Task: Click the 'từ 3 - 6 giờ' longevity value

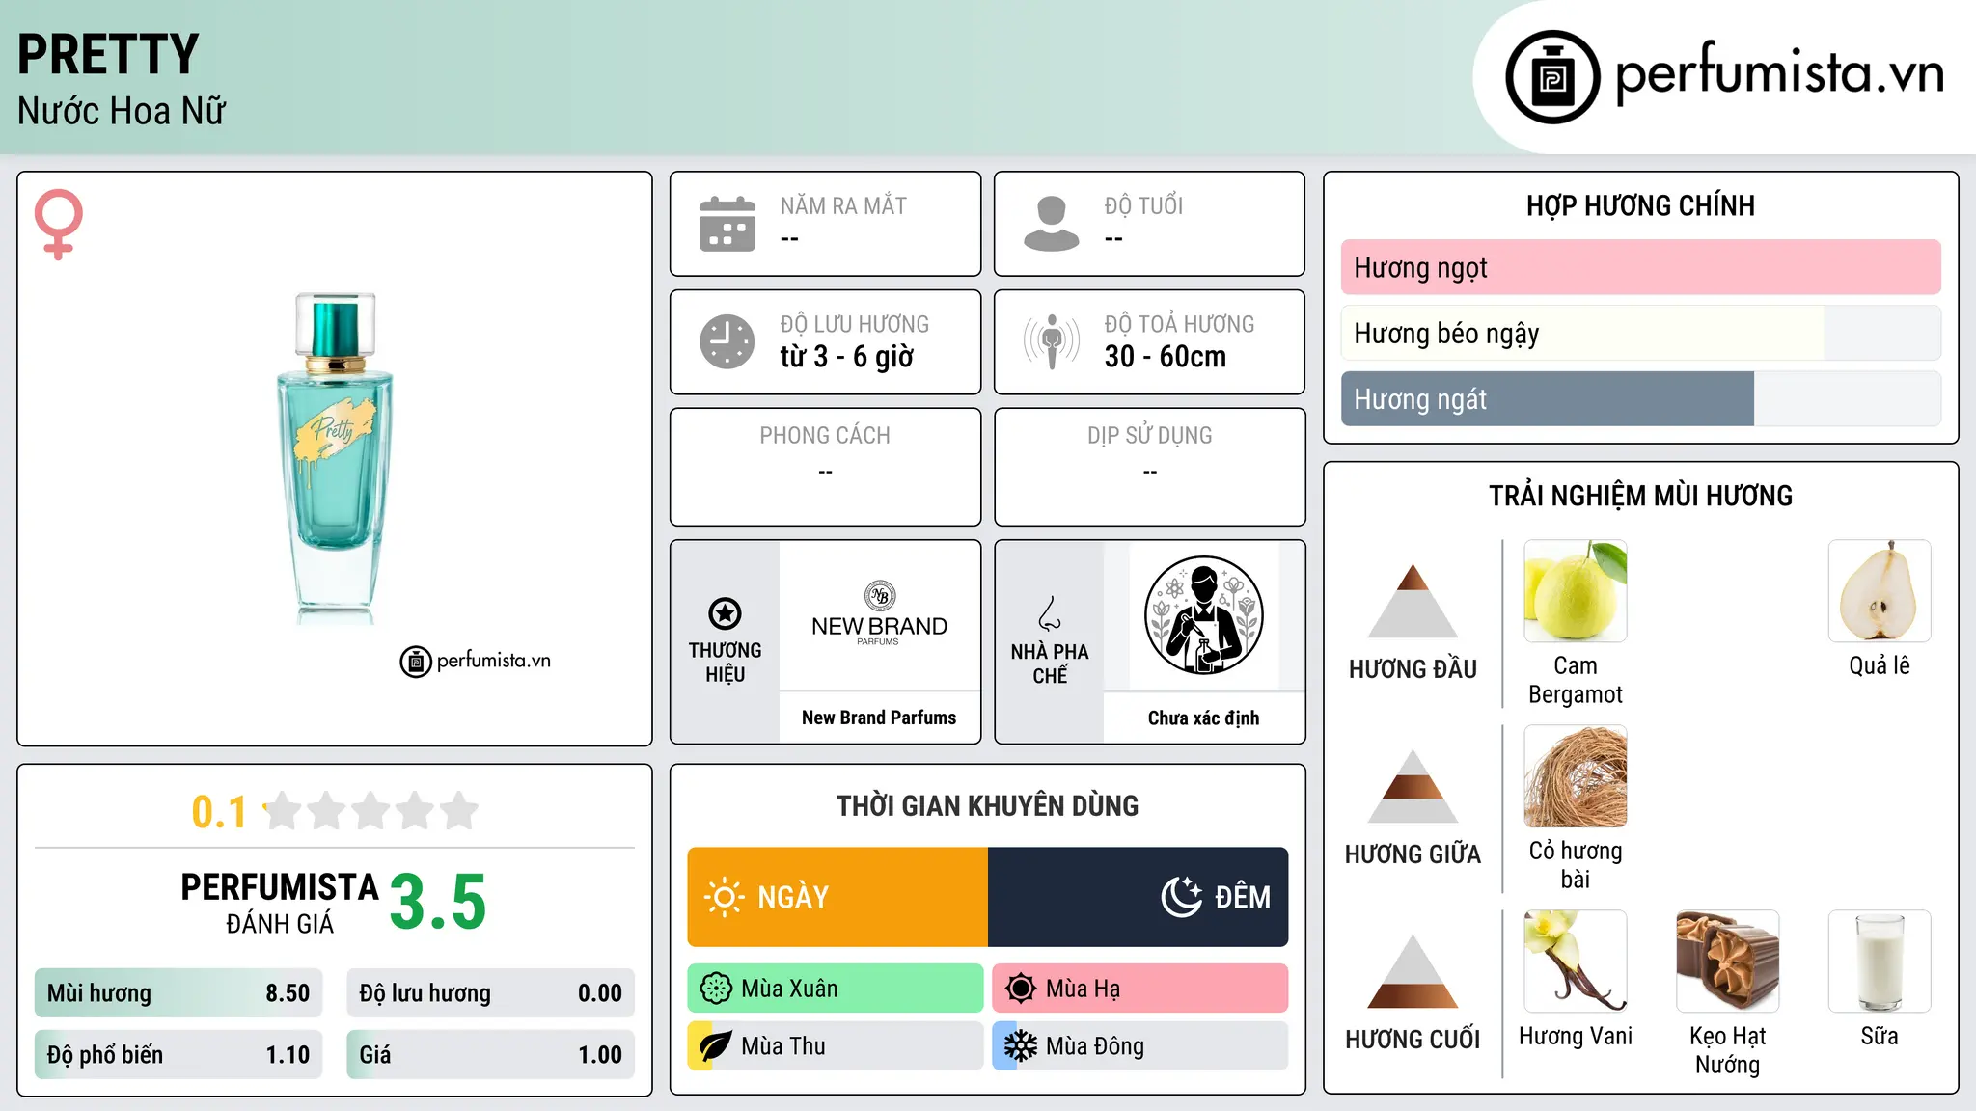Action: coord(847,357)
